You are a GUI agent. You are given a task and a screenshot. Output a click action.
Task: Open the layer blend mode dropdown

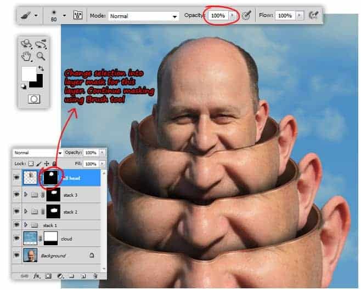tap(38, 153)
